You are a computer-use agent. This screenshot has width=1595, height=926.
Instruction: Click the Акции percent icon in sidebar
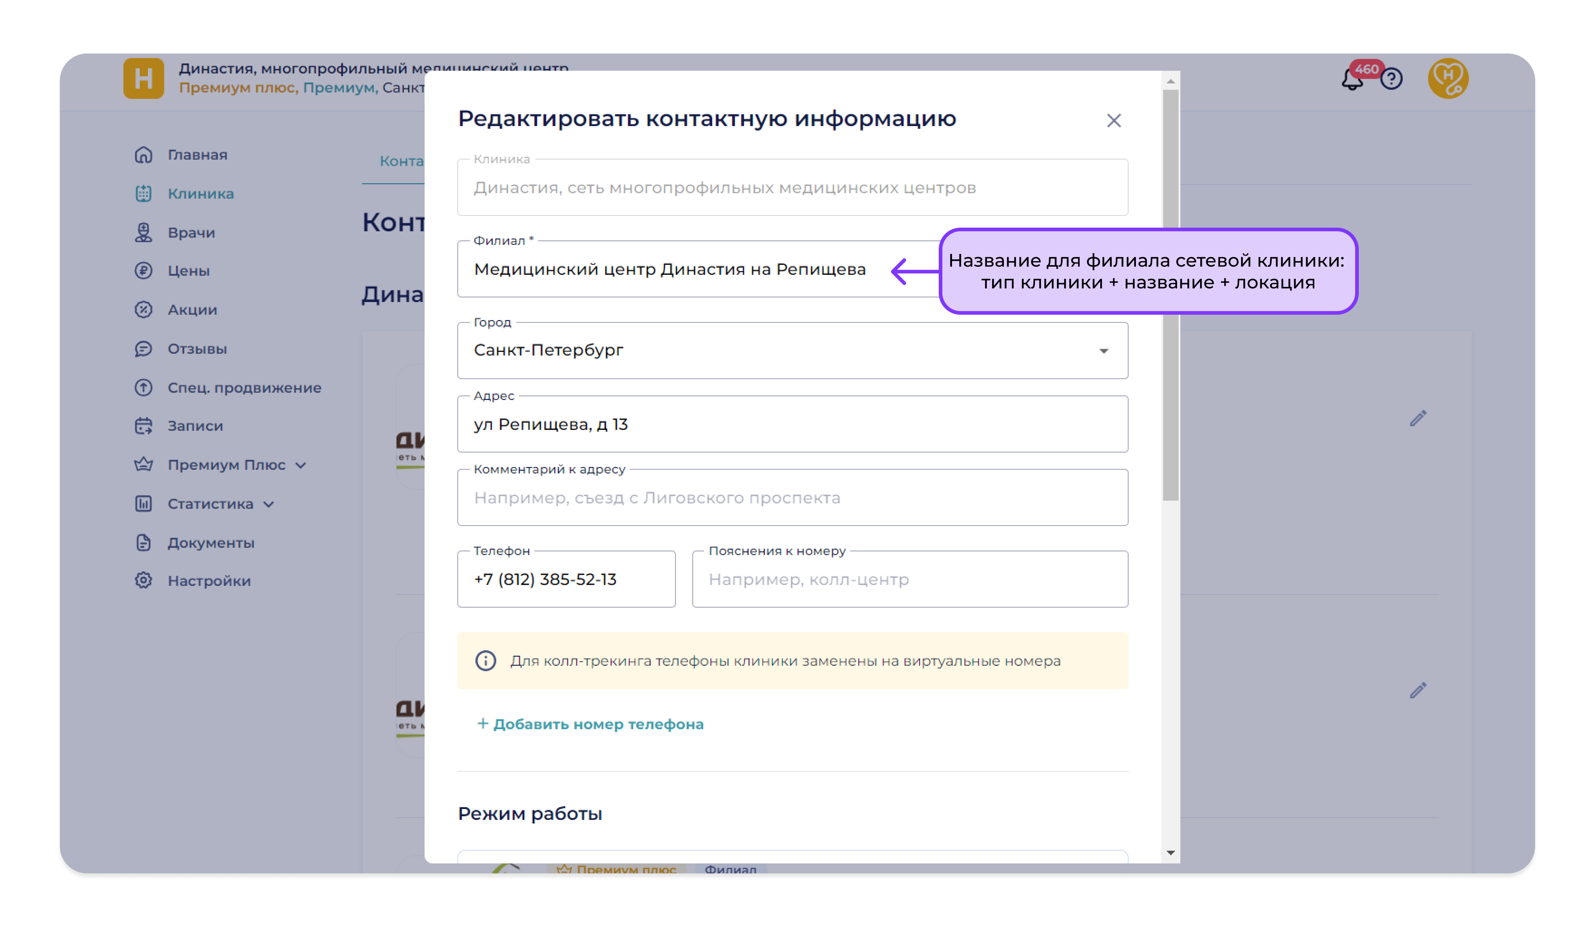(x=144, y=310)
